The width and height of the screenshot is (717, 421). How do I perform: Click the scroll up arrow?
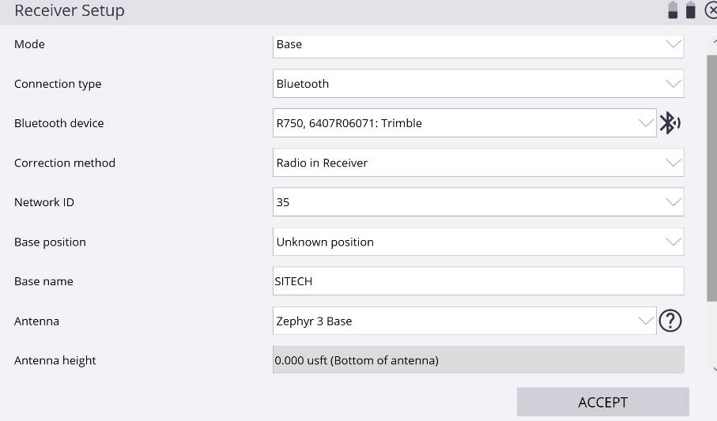point(714,43)
